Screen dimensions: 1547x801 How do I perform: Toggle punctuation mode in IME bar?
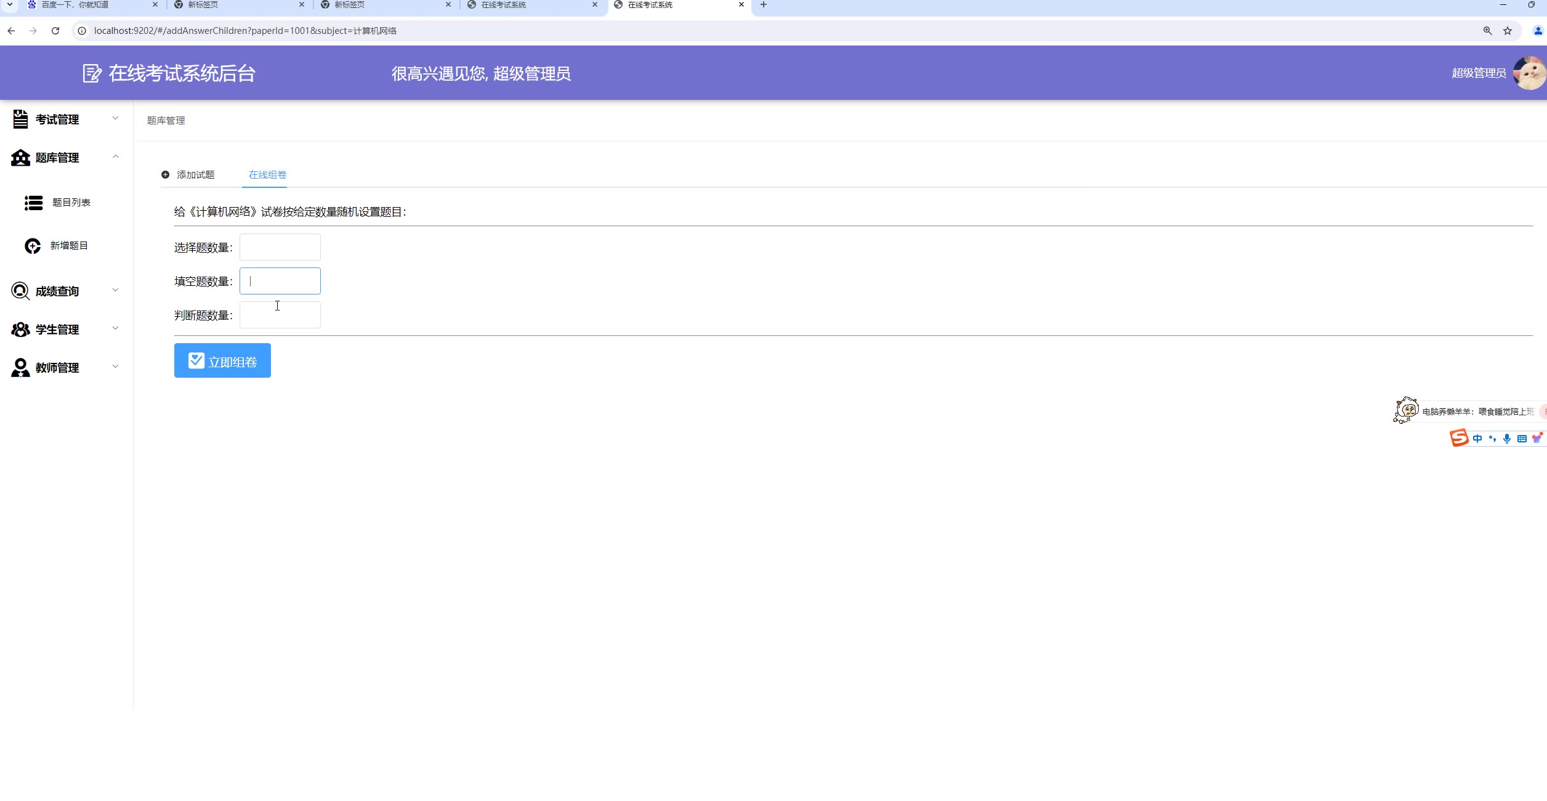click(x=1492, y=439)
